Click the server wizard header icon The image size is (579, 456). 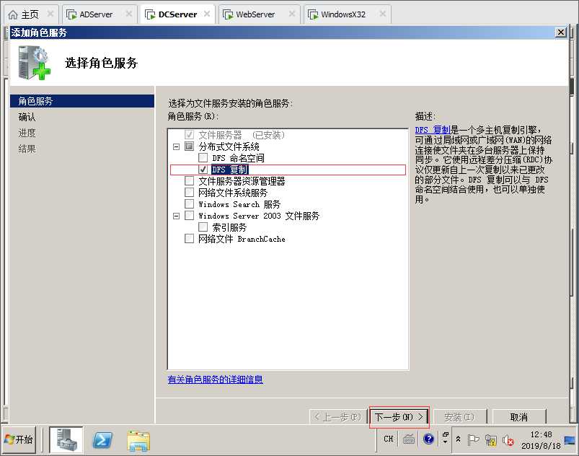(x=34, y=63)
